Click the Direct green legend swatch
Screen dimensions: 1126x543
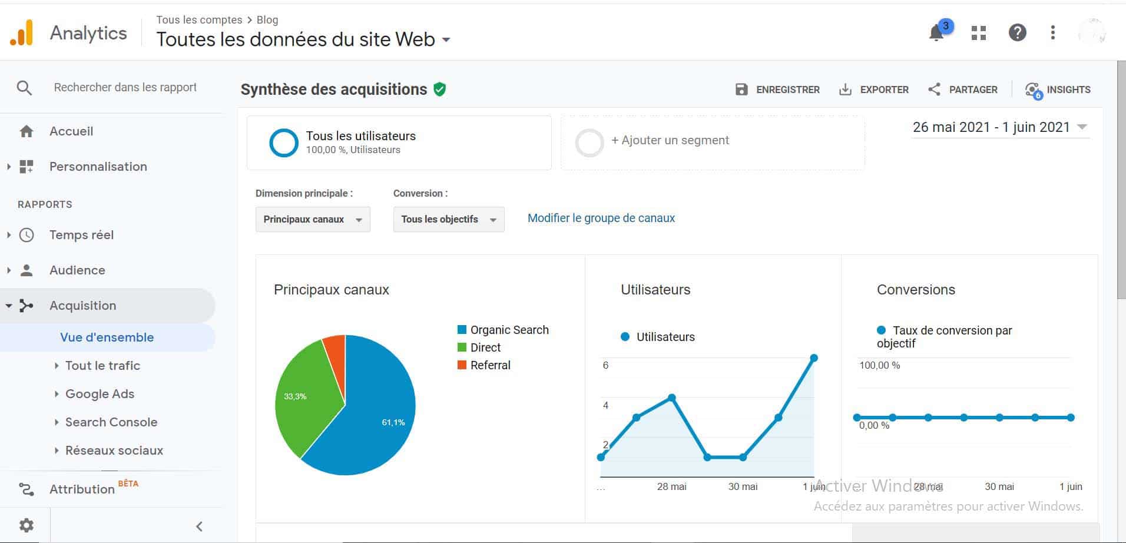click(462, 347)
